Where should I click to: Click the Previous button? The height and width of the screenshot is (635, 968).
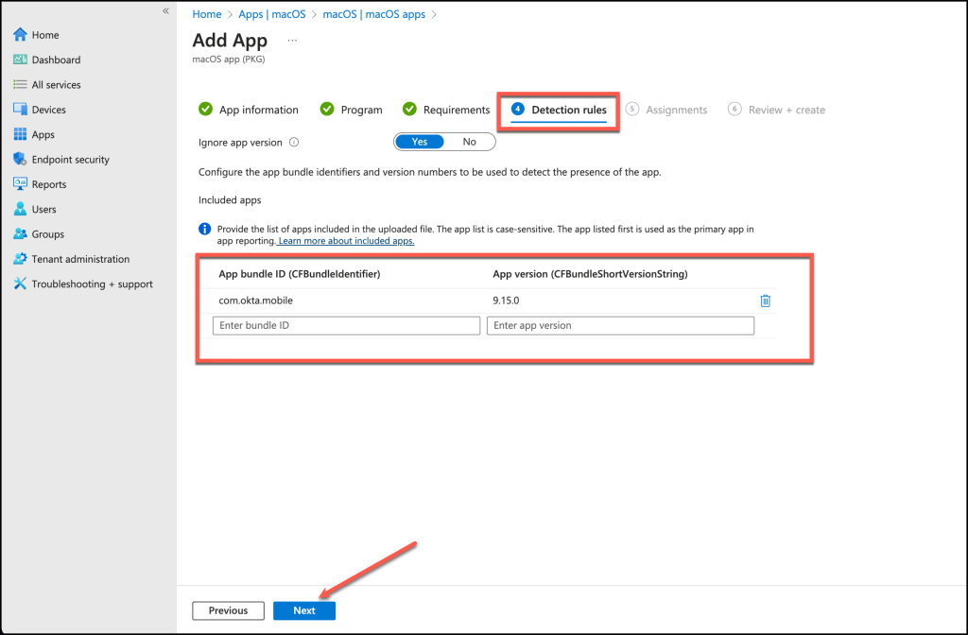[228, 610]
